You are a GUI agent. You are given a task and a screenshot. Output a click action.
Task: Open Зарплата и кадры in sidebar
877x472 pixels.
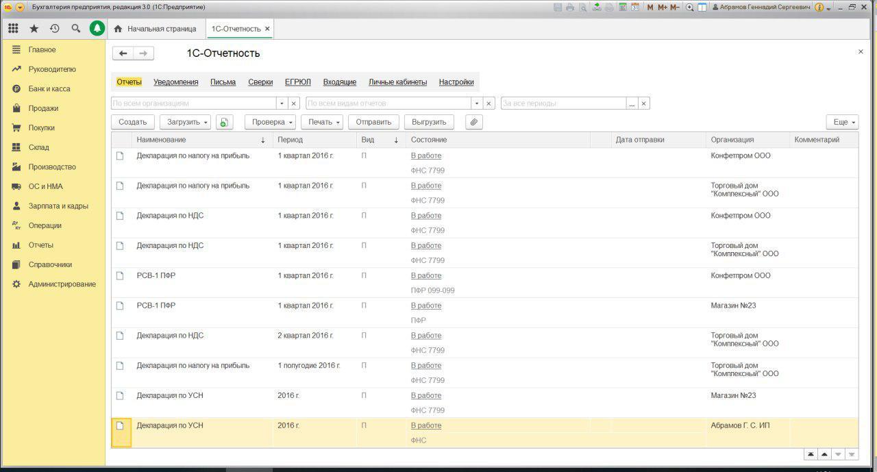[x=58, y=206]
